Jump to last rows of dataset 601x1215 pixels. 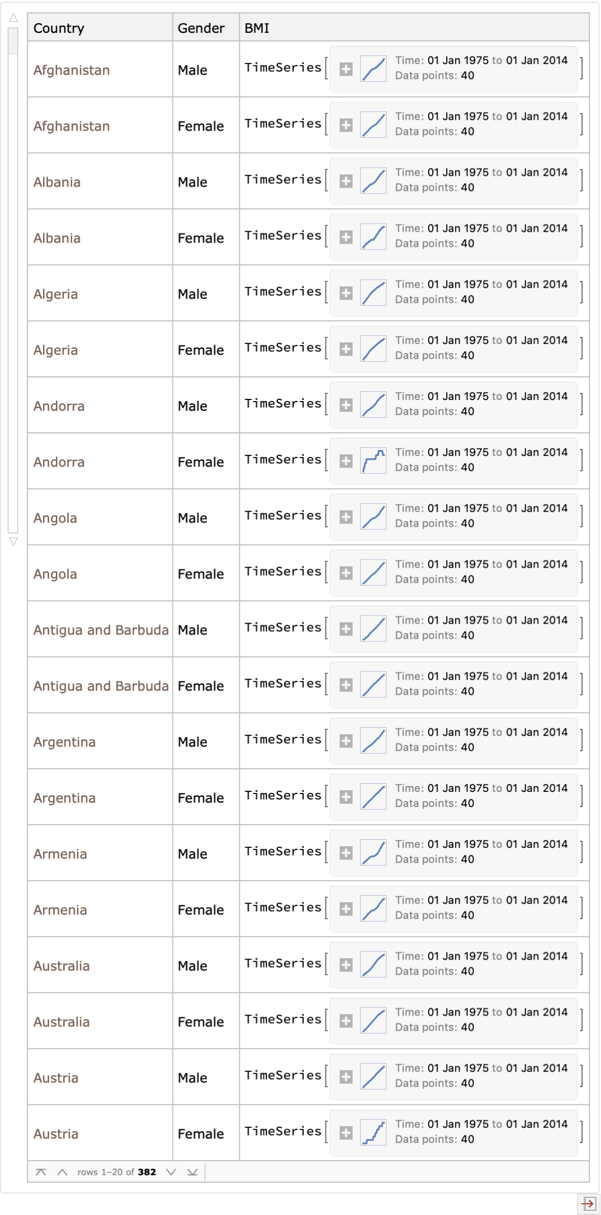[x=192, y=1172]
